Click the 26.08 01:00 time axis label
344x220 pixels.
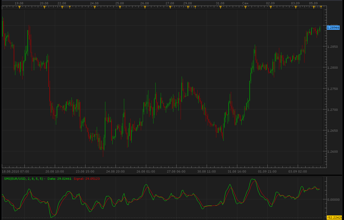[146, 171]
